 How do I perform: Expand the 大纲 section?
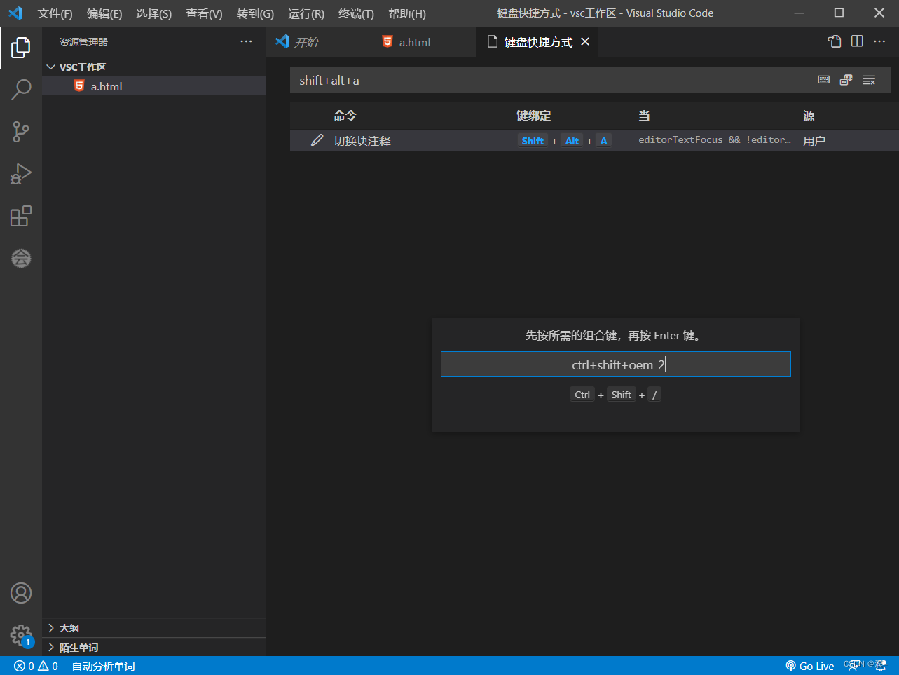(51, 627)
